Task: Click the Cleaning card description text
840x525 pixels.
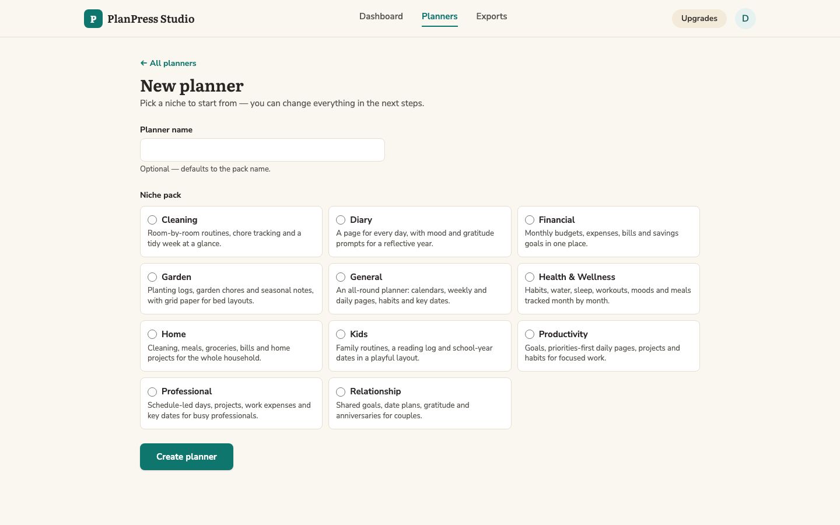Action: [225, 238]
